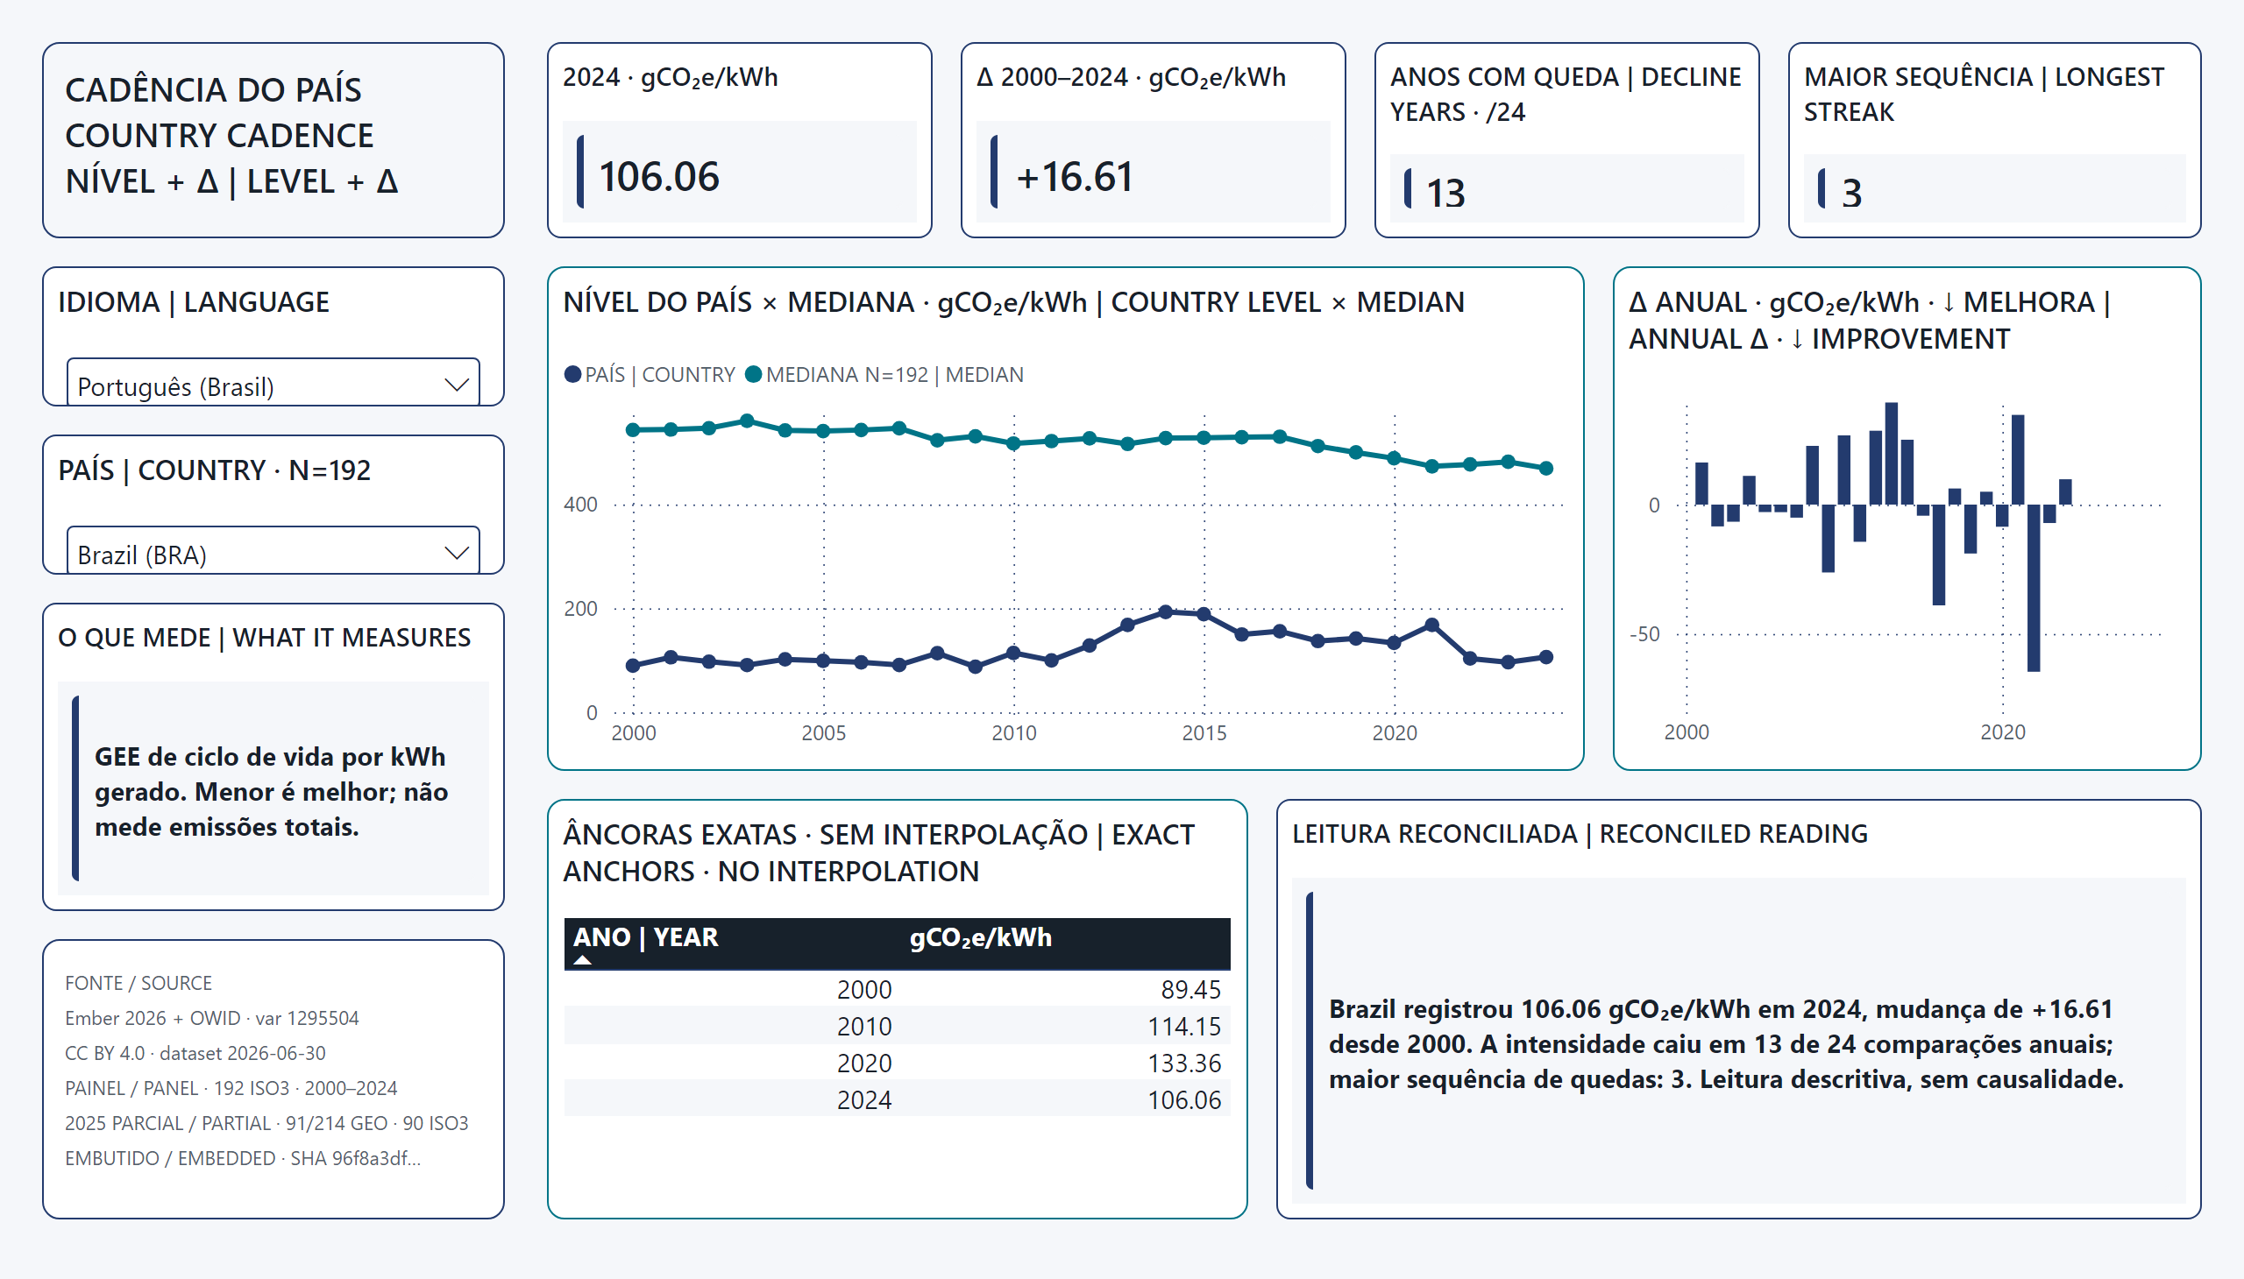Screen dimensions: 2244x1279
Task: Click the O QUE MEDE | WHAT IT MEASURES title
Action: 265,638
